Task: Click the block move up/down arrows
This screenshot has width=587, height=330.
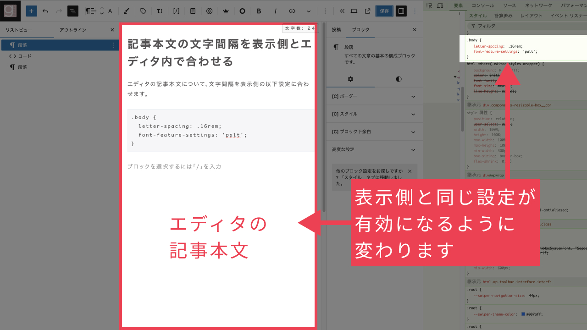Action: (x=102, y=11)
